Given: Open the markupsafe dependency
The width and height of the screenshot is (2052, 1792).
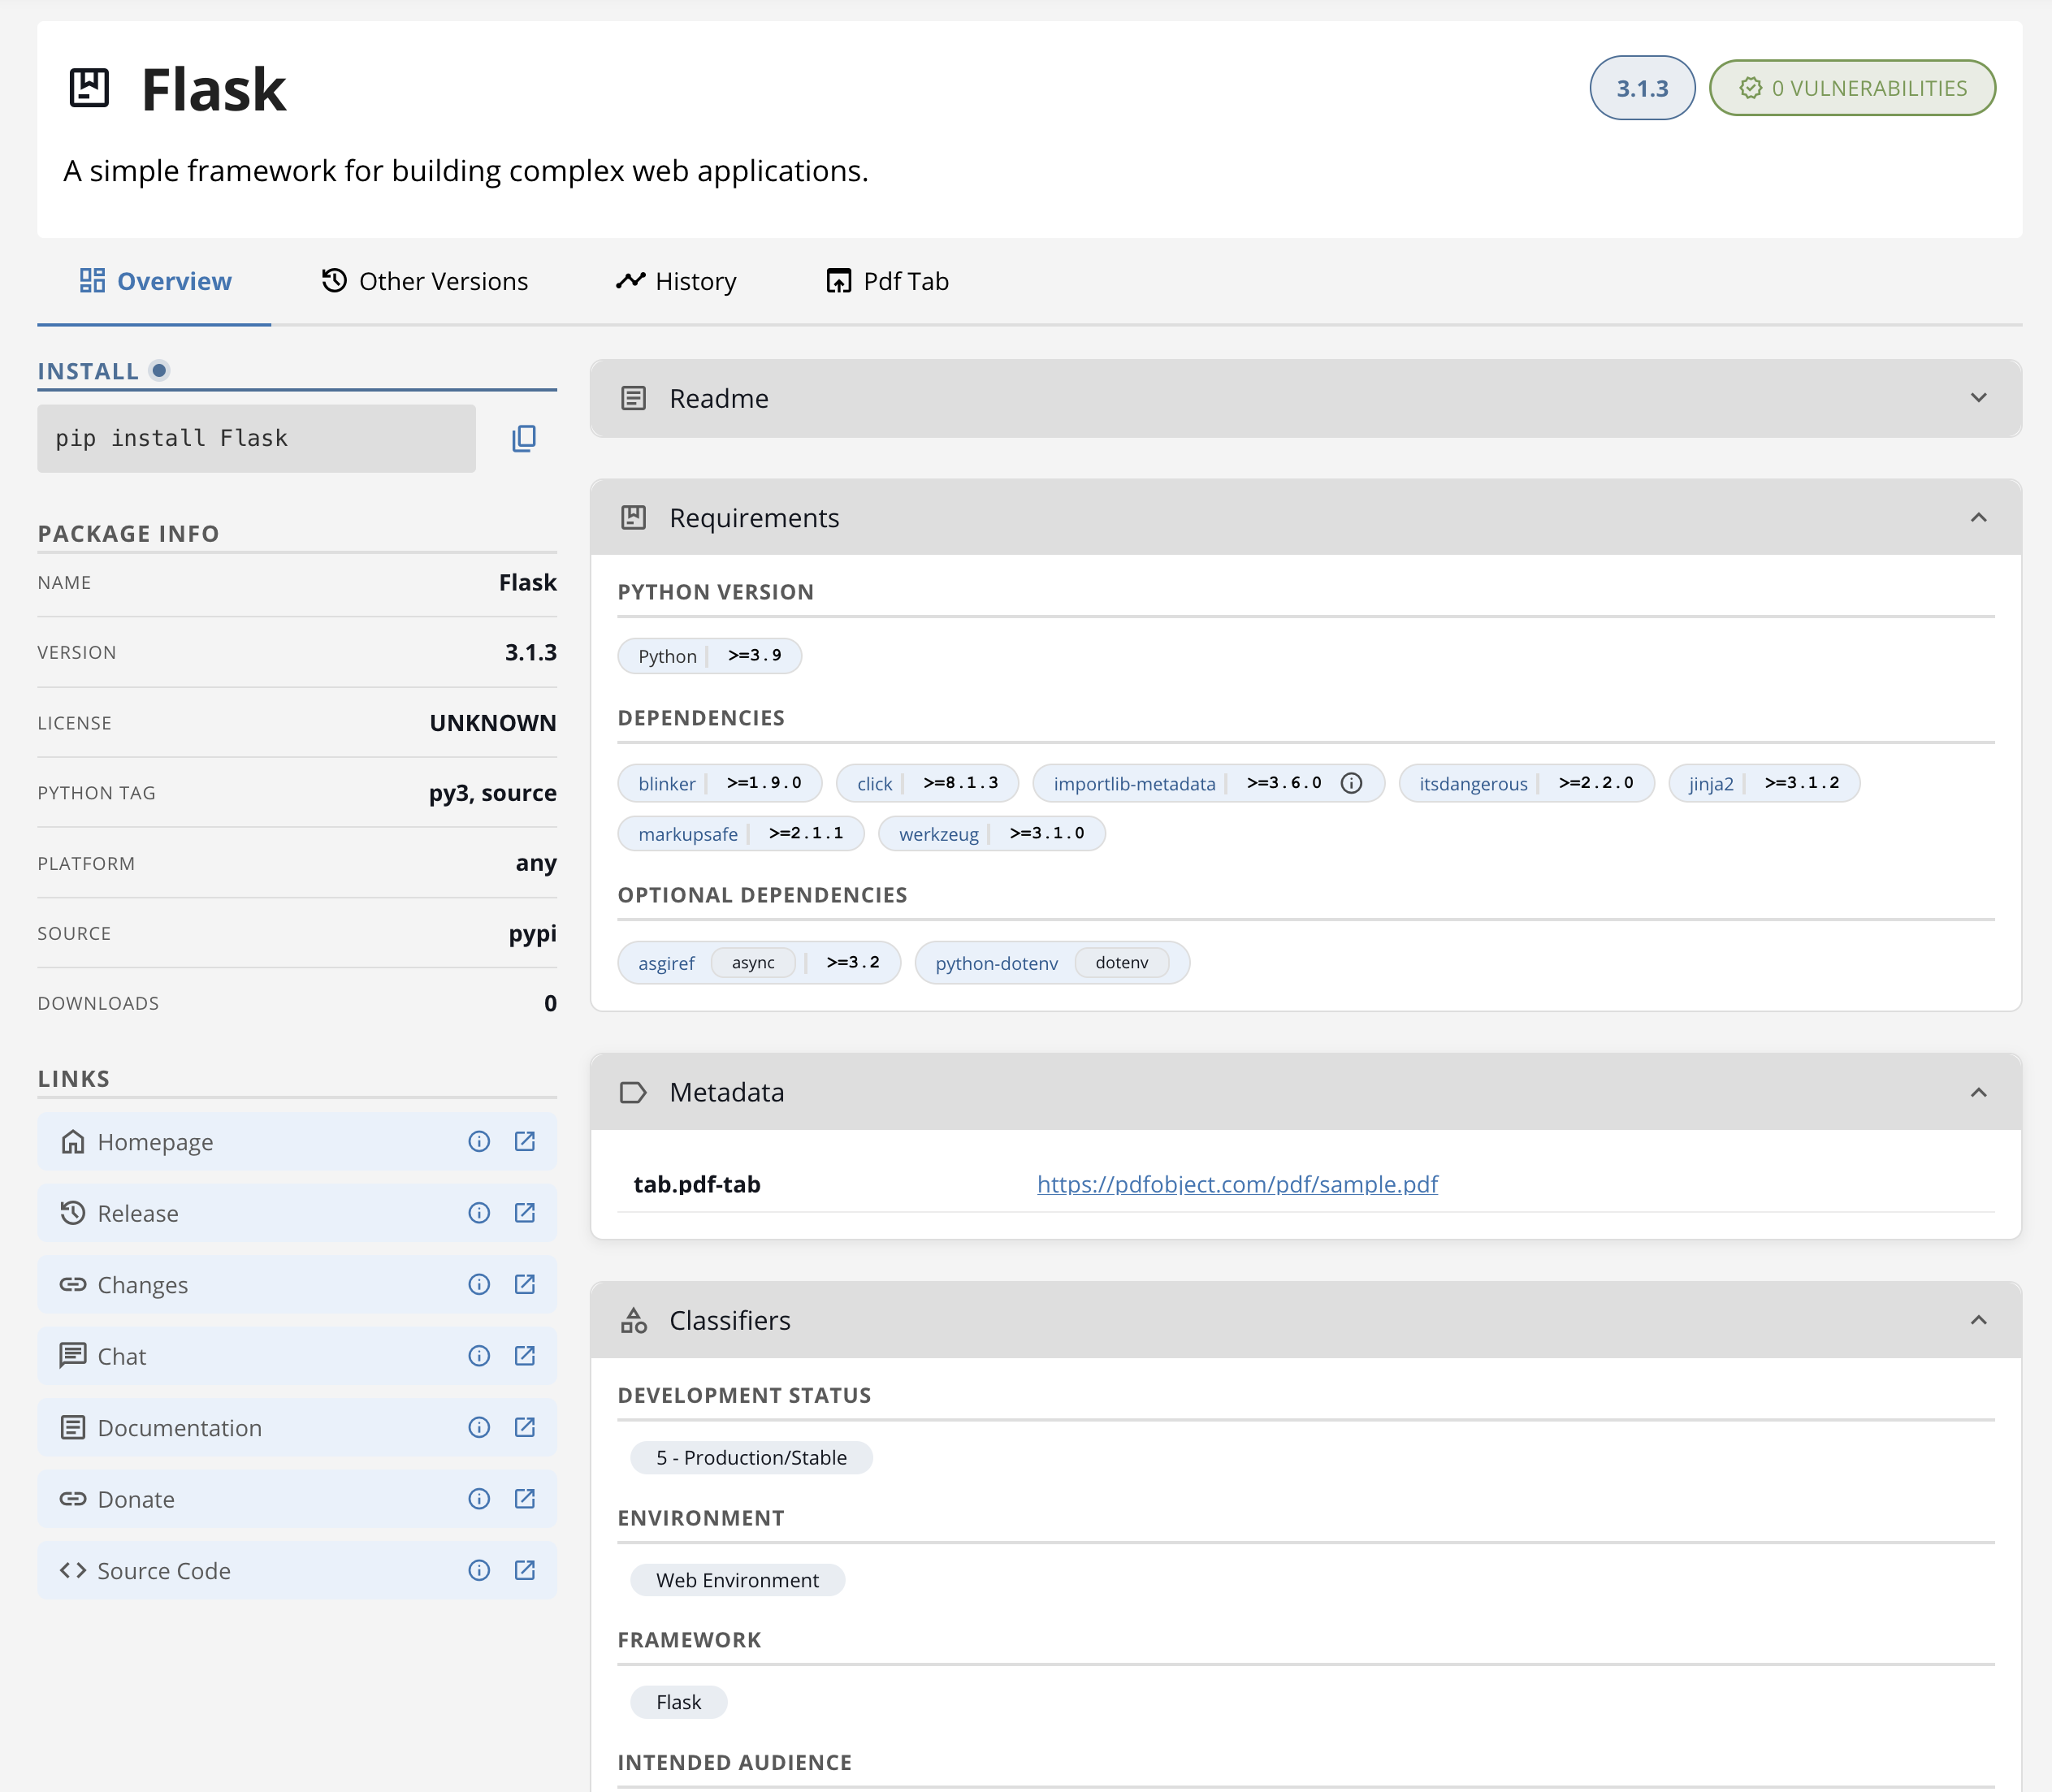Looking at the screenshot, I should tap(741, 833).
